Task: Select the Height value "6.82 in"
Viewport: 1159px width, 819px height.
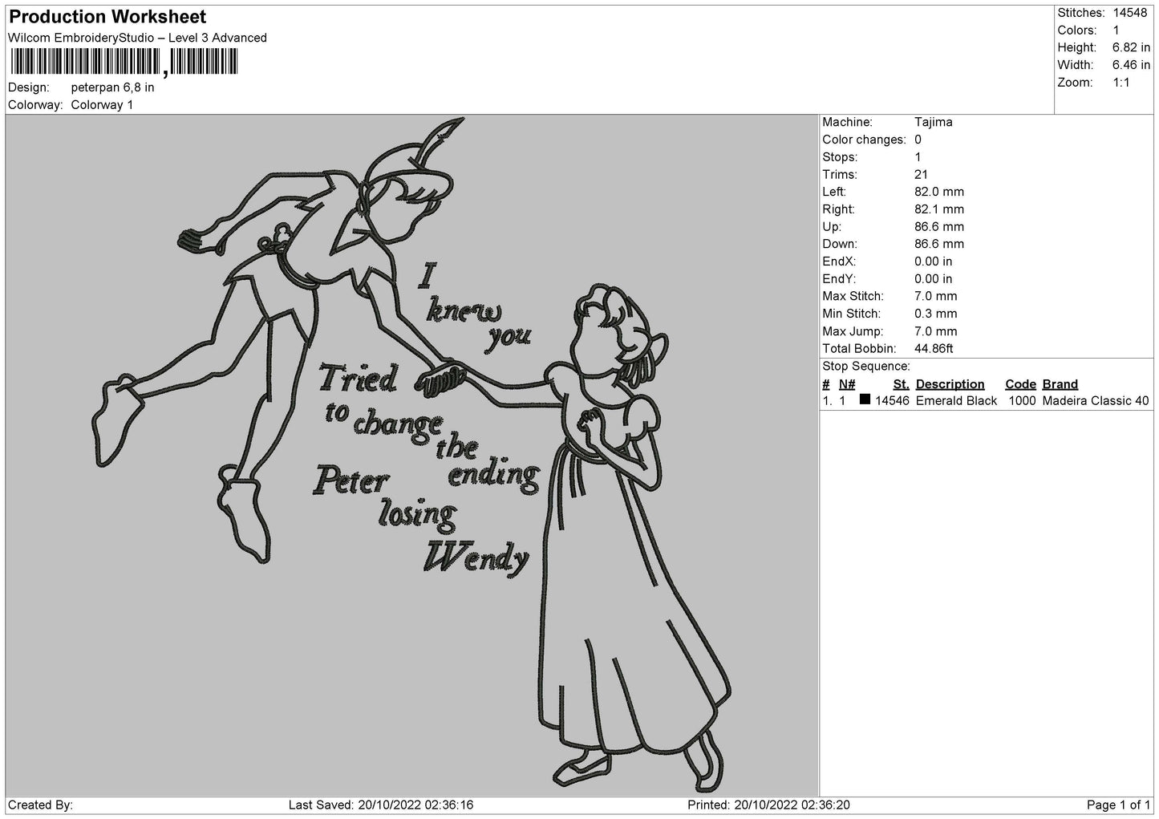Action: point(1131,48)
